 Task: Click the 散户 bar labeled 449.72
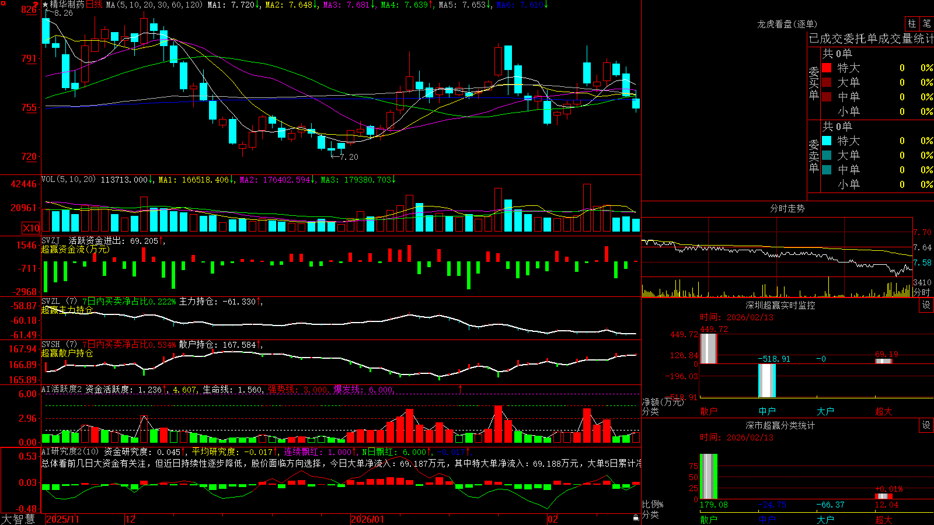coord(709,349)
